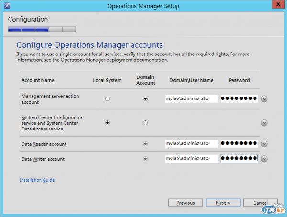Open the Installation Guide link

click(x=37, y=180)
